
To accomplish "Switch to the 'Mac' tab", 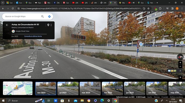I will click(x=122, y=3).
